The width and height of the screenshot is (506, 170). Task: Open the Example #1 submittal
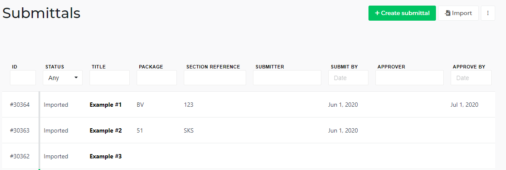(106, 105)
